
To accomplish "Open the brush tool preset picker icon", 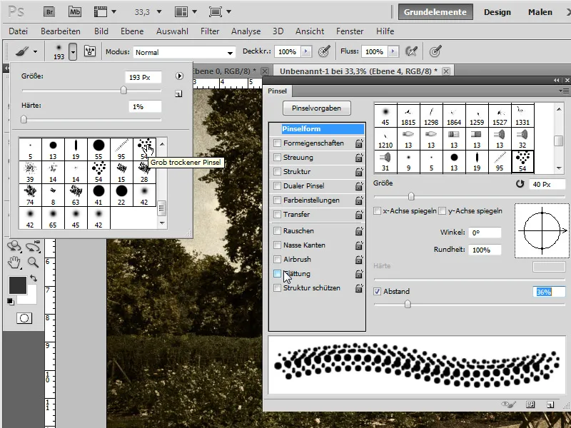I will [26, 51].
